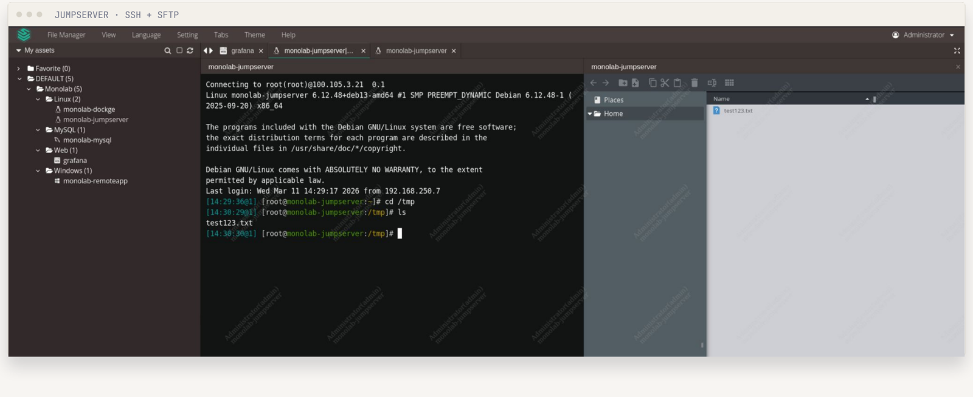The width and height of the screenshot is (973, 397).
Task: Close the active monolab-jumpserver|... tab
Action: point(364,51)
